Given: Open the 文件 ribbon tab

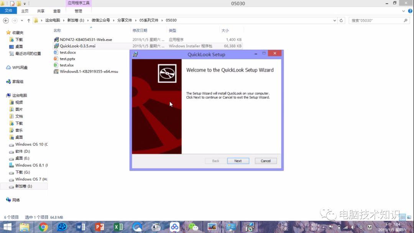Looking at the screenshot, I should 8,11.
